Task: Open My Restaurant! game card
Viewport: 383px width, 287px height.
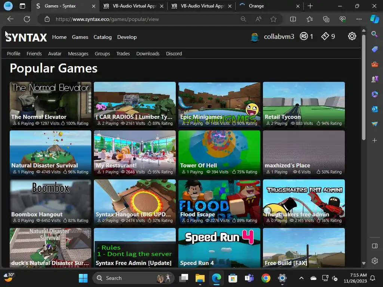Action: click(135, 153)
